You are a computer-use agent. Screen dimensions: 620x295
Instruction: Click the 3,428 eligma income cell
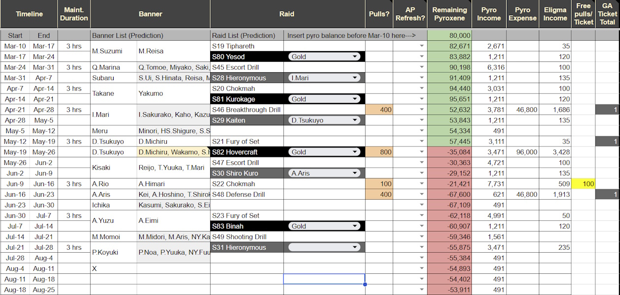(x=555, y=152)
